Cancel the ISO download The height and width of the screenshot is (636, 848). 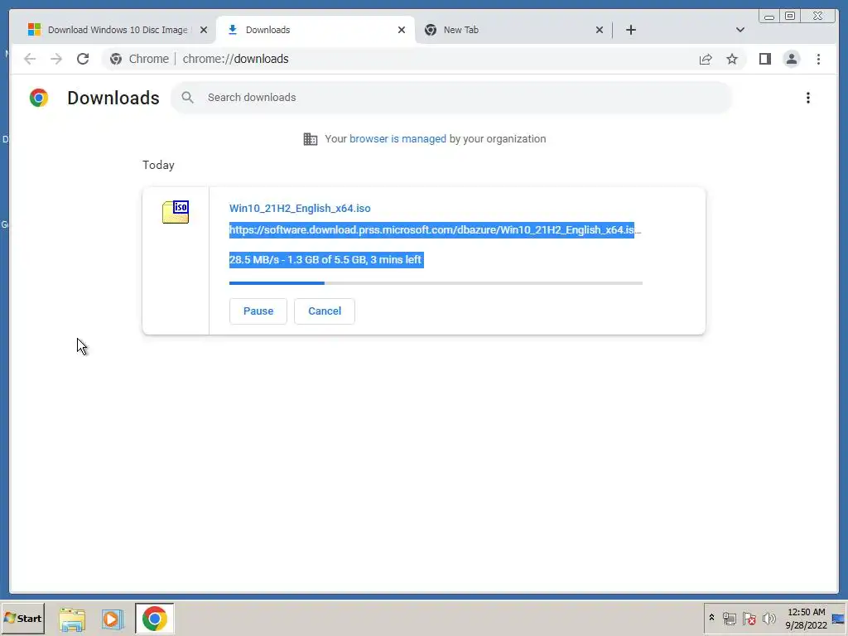(325, 311)
